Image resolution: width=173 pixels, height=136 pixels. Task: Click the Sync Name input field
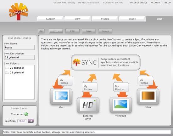click(19, 48)
